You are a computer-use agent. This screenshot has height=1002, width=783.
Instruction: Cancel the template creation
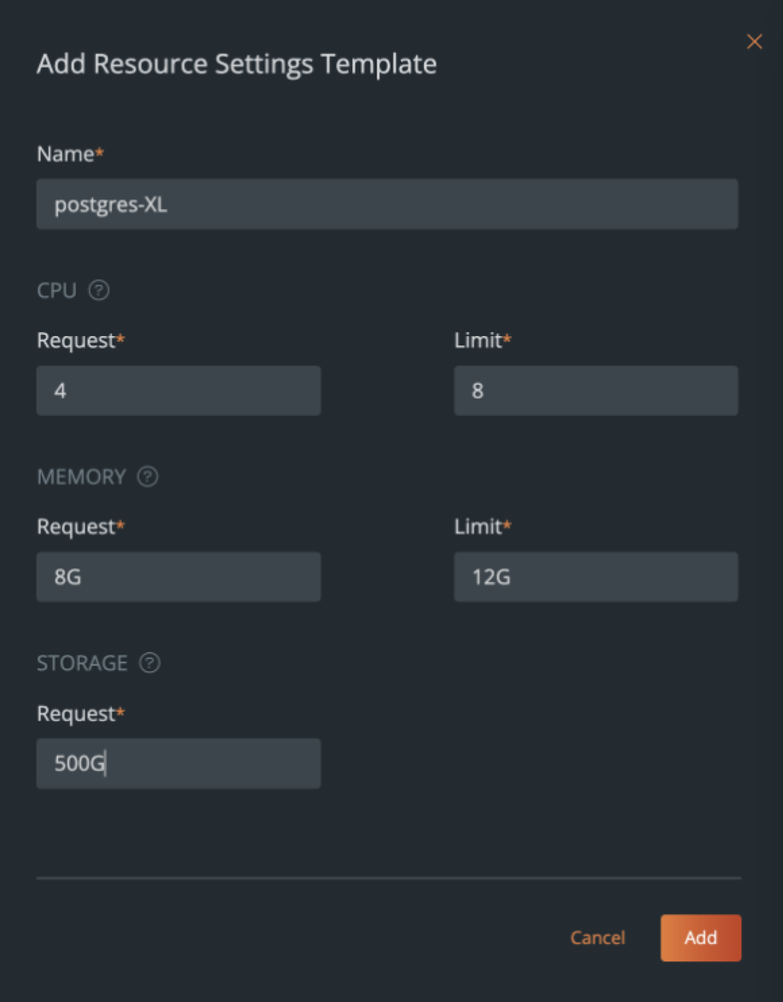(x=597, y=938)
